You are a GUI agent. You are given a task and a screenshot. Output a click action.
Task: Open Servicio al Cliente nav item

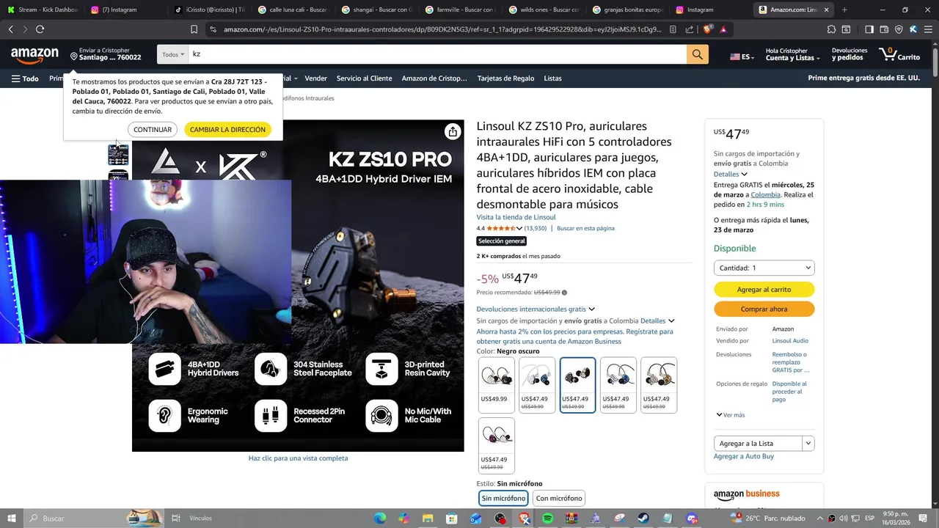point(364,78)
